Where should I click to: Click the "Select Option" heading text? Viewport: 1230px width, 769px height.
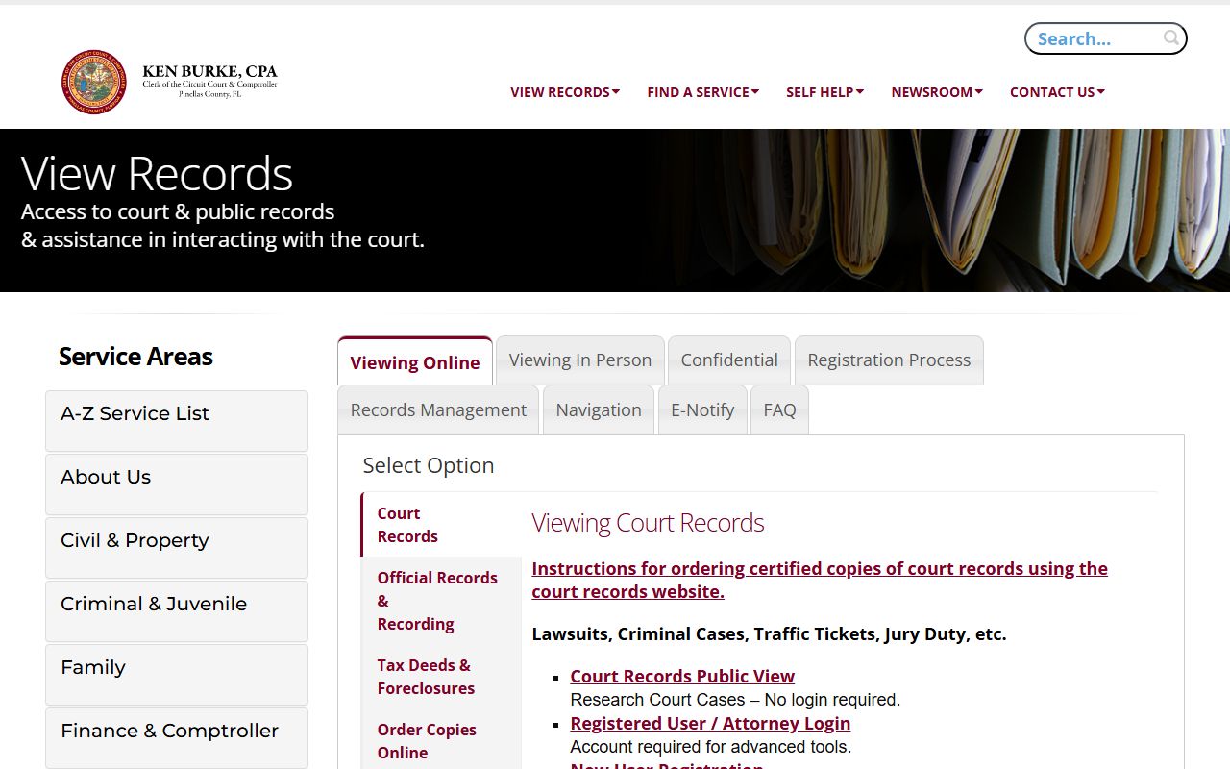(x=429, y=465)
